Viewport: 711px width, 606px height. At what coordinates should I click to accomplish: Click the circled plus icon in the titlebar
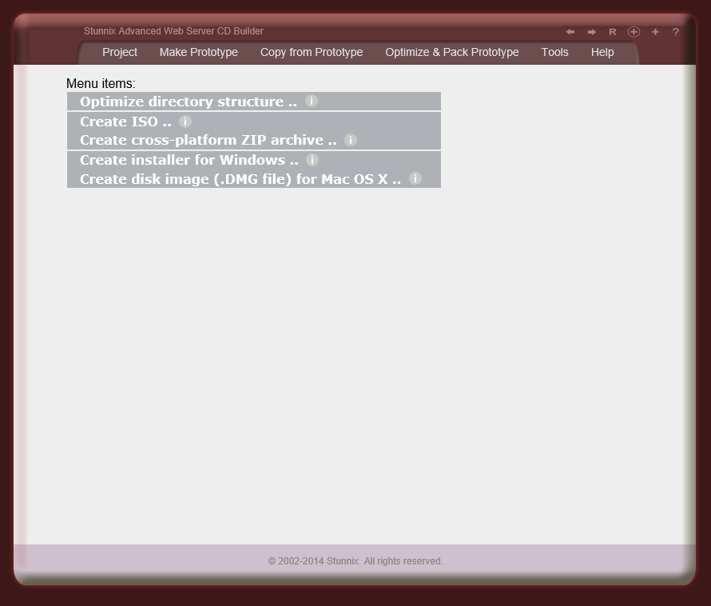[x=634, y=32]
